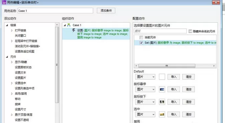
Task: Click 导入 for Default image
Action: [x=174, y=77]
